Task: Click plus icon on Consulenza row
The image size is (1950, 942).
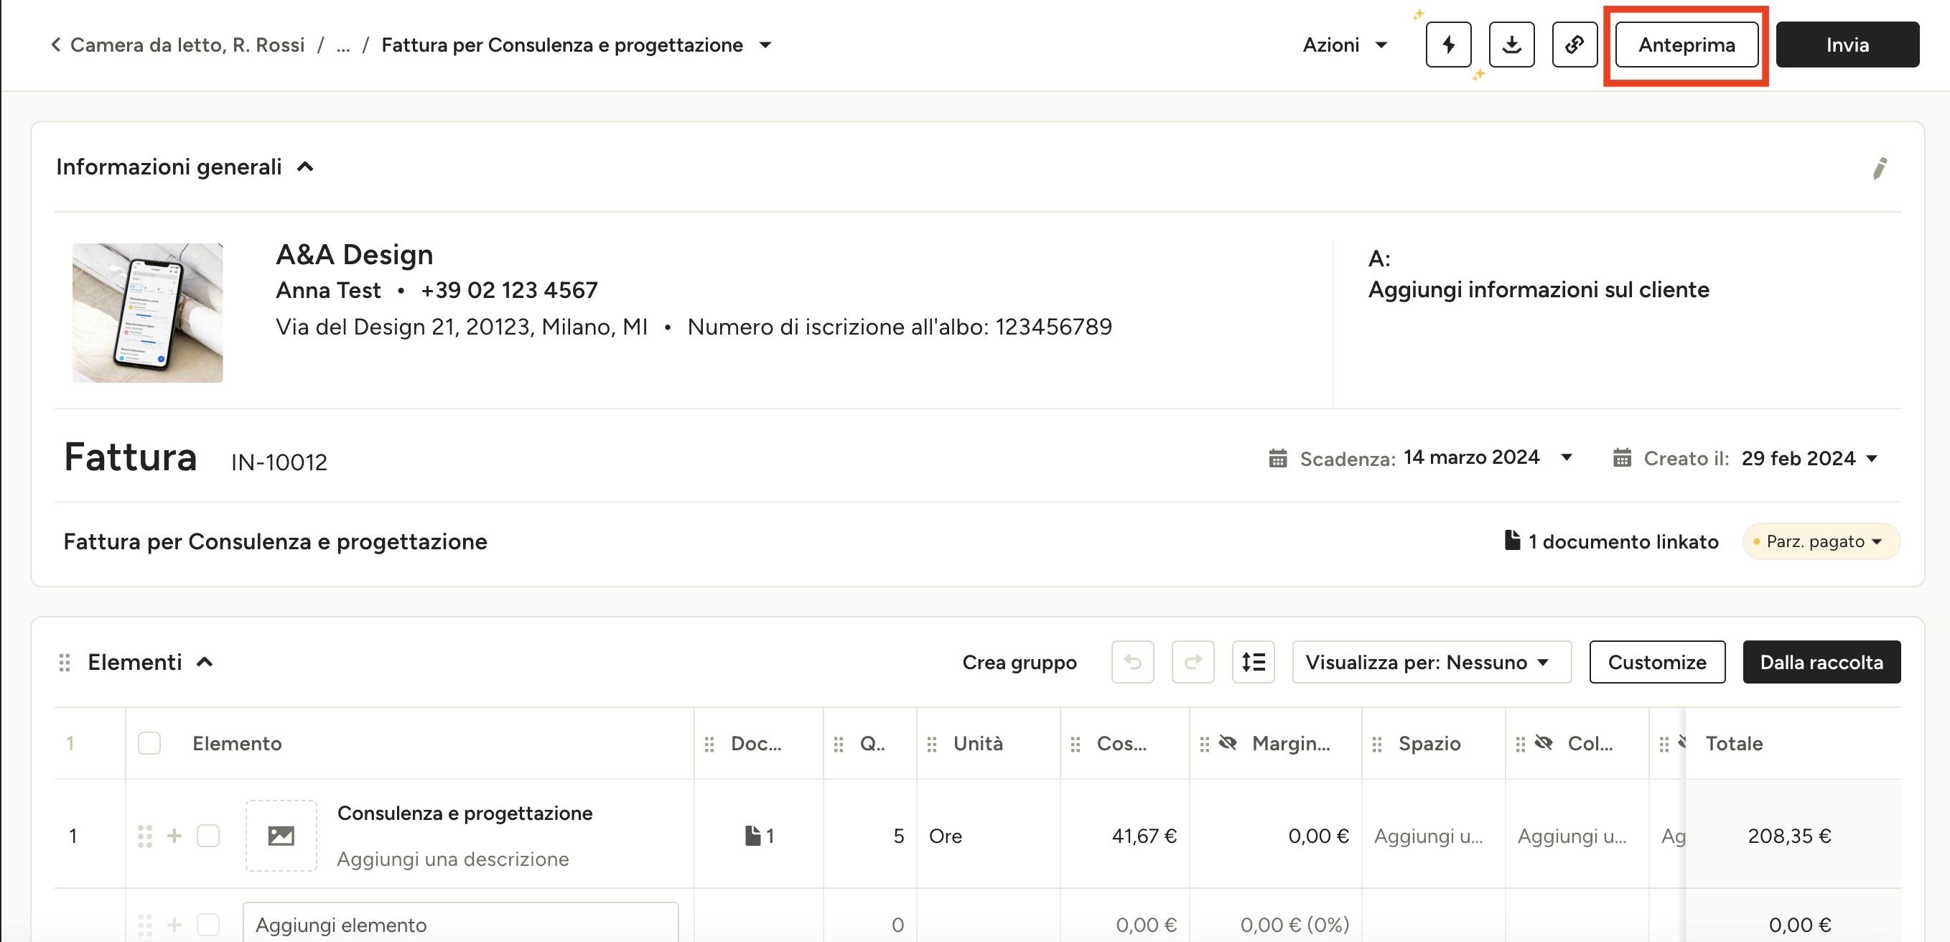Action: [x=174, y=835]
